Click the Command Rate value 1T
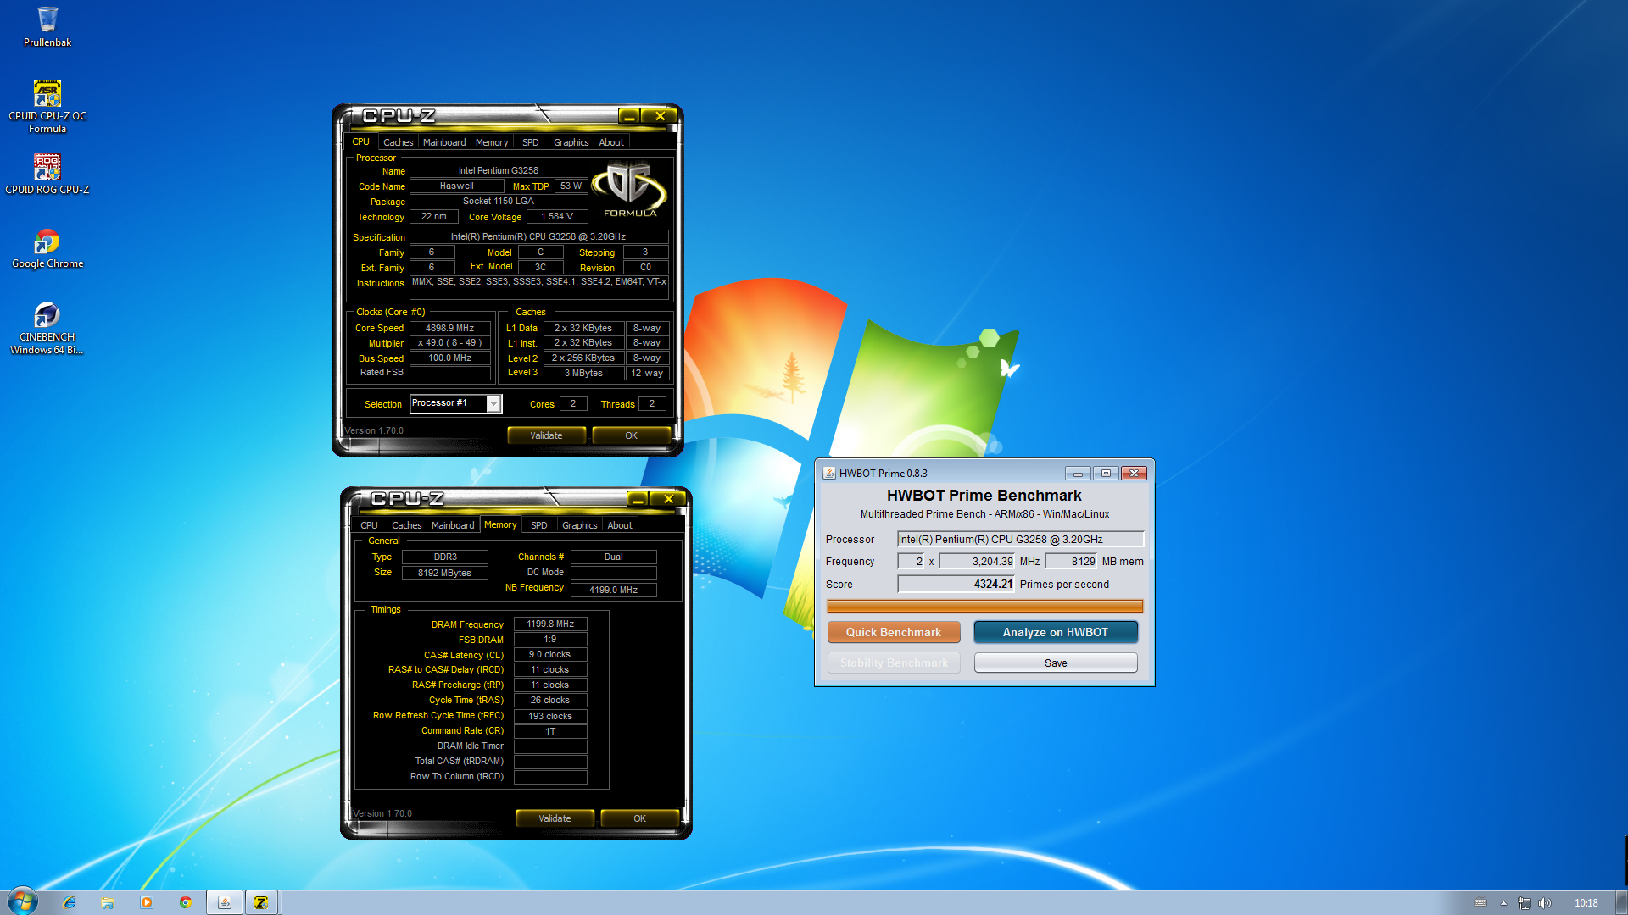 tap(550, 730)
